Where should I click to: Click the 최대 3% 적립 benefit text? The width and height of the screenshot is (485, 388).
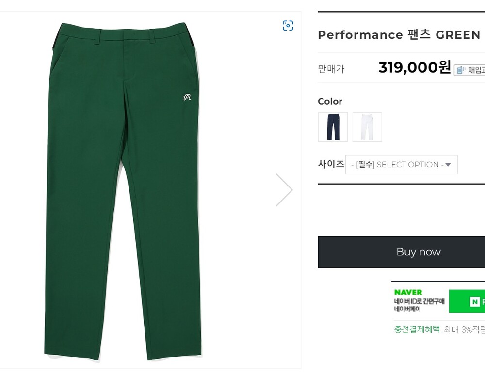click(x=464, y=330)
